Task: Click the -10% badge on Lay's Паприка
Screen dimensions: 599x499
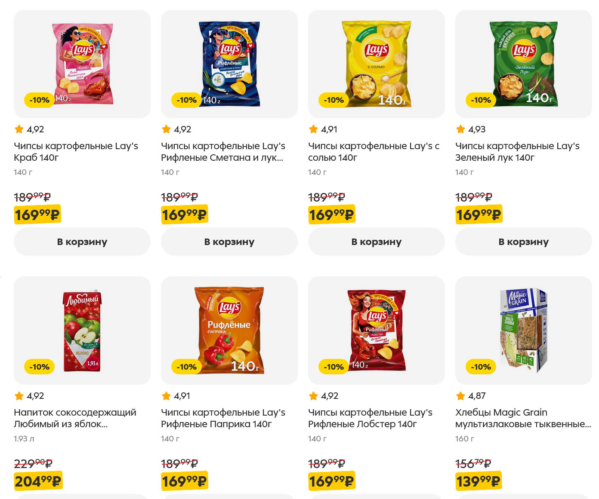Action: click(x=186, y=367)
